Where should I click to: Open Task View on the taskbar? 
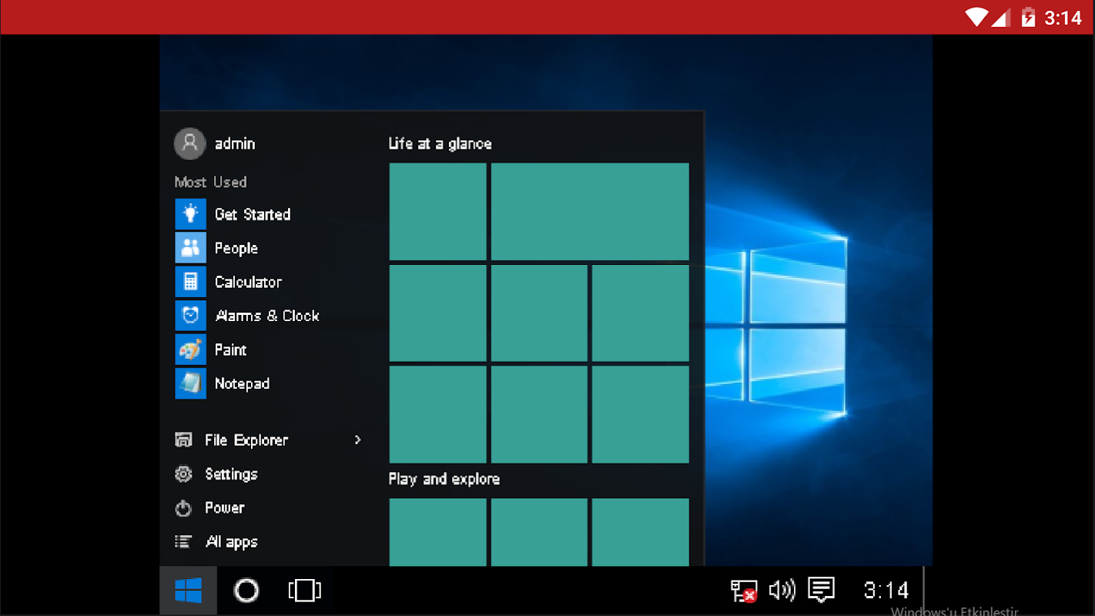pos(305,591)
